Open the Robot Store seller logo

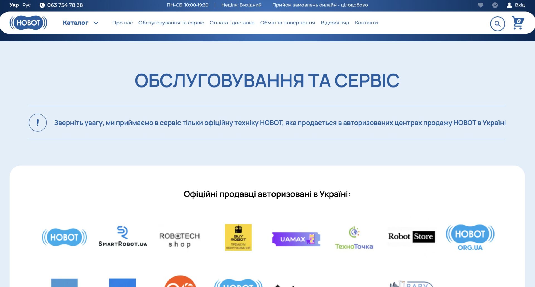pyautogui.click(x=412, y=237)
